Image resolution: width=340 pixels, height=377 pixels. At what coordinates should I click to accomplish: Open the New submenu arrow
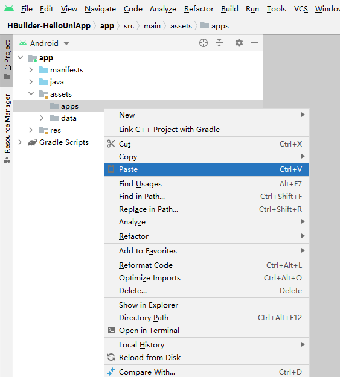click(303, 115)
